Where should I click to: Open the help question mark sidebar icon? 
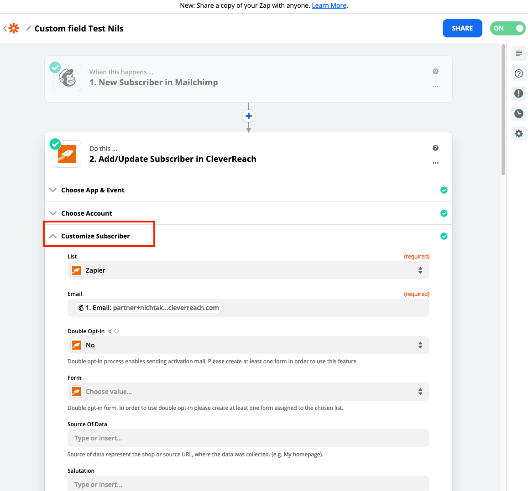coord(518,73)
